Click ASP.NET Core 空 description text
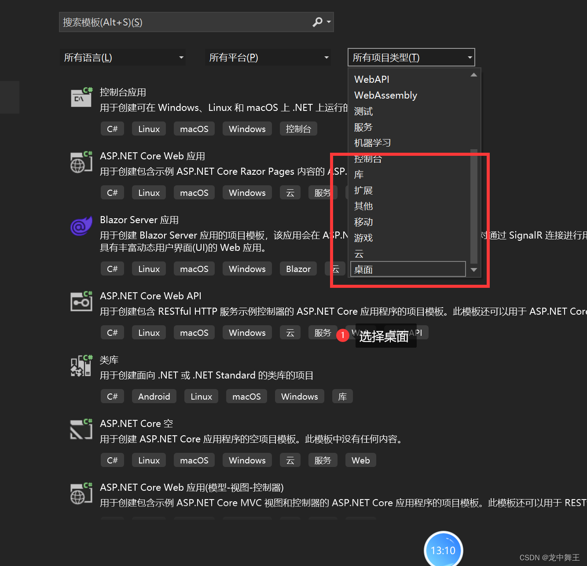The height and width of the screenshot is (566, 587). pos(251,439)
